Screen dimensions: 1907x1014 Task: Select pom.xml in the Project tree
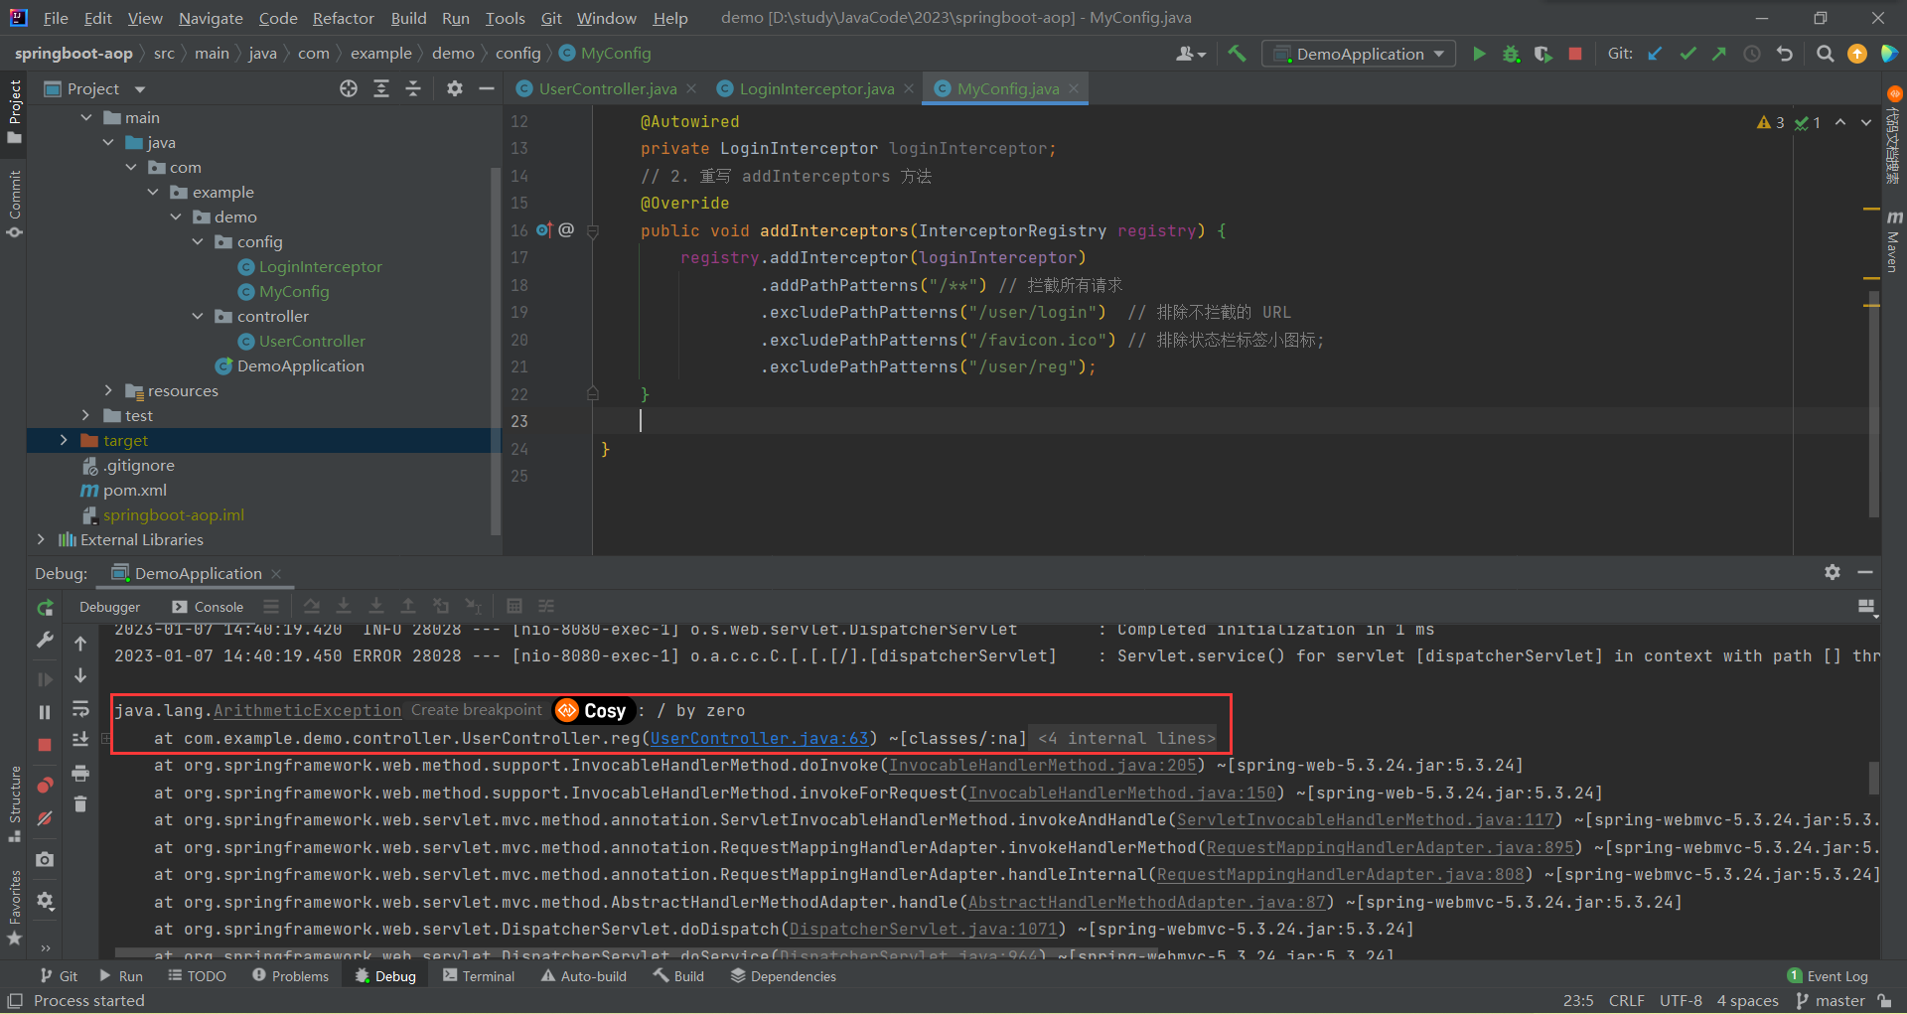pos(135,490)
